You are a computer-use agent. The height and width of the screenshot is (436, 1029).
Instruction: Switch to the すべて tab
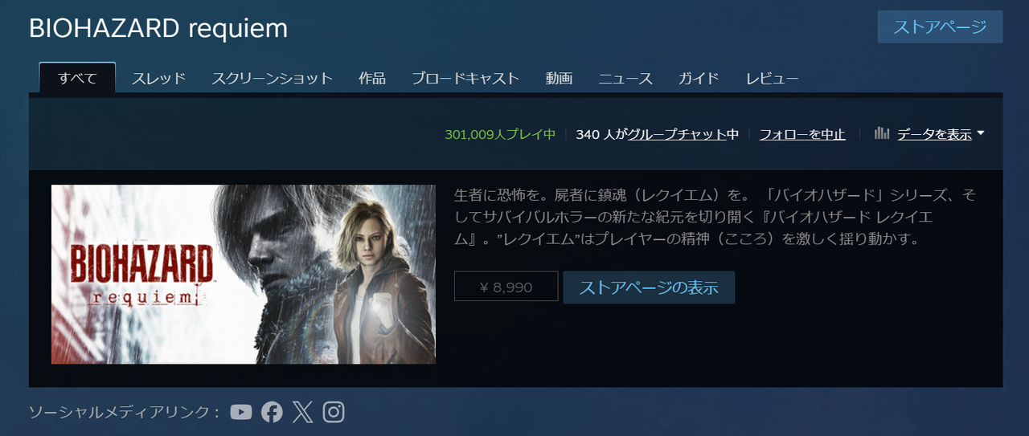pos(78,78)
